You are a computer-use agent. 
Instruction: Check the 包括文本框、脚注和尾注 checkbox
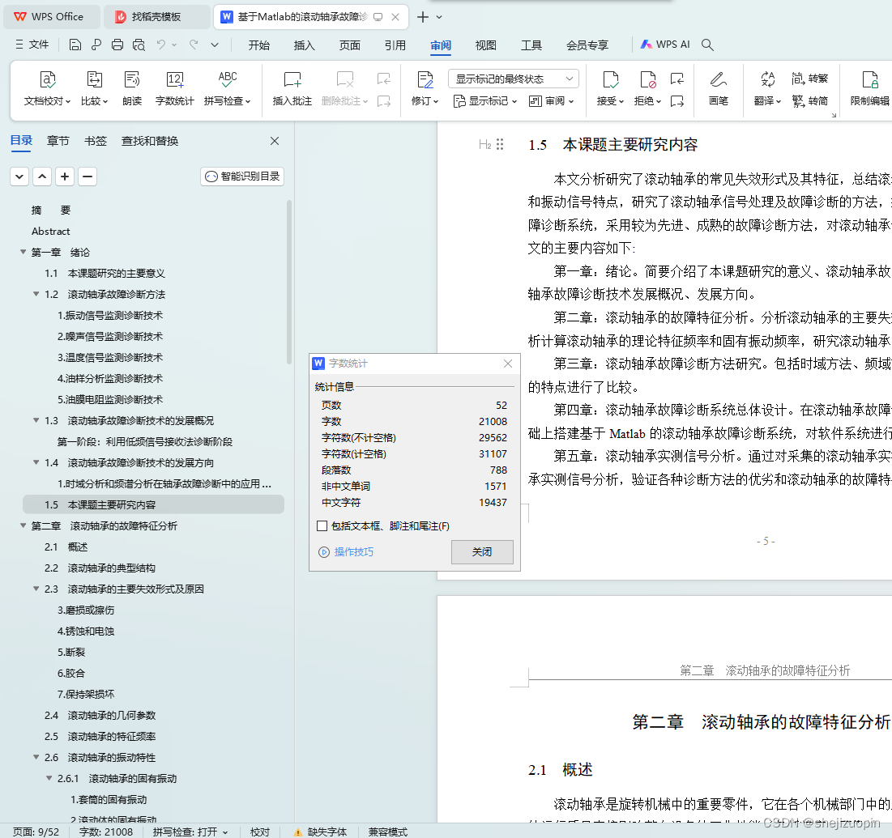point(322,526)
